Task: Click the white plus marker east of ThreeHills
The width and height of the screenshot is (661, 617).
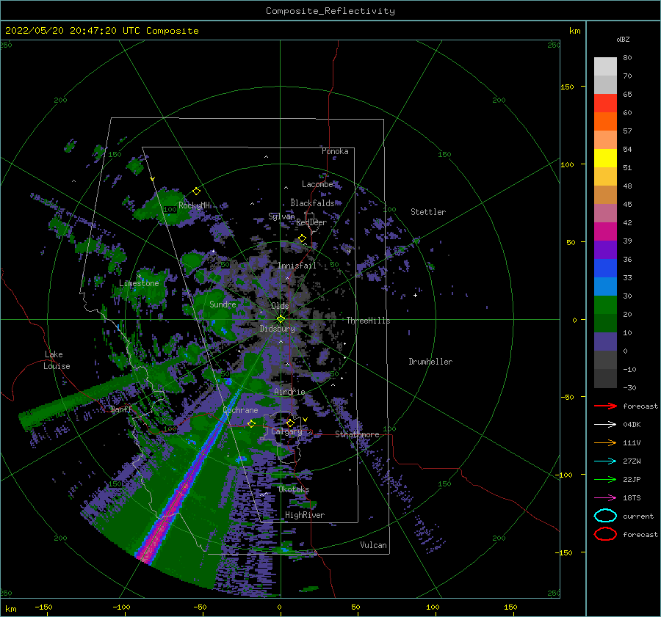Action: 415,295
